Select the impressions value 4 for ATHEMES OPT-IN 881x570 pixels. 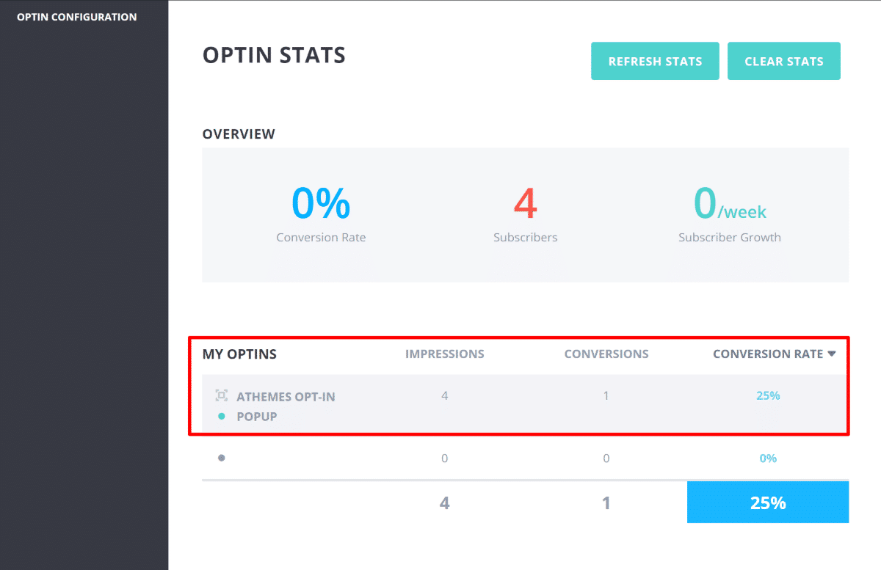tap(444, 395)
